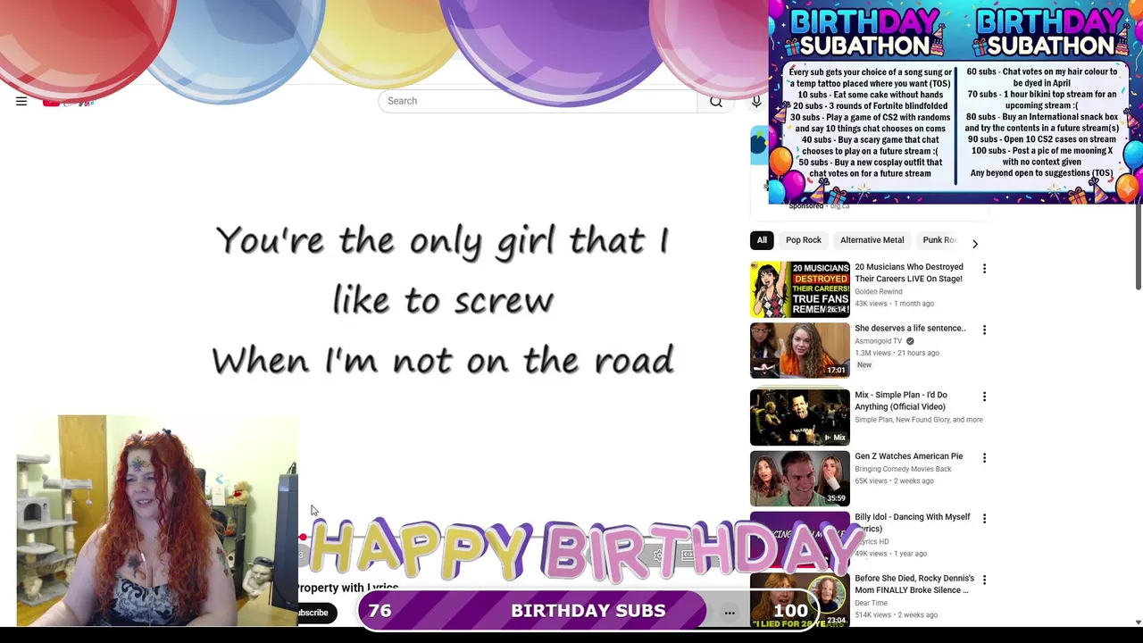Viewport: 1143px width, 643px height.
Task: Click 'Simple Plan, New Found Glory, and more' text
Action: [919, 420]
